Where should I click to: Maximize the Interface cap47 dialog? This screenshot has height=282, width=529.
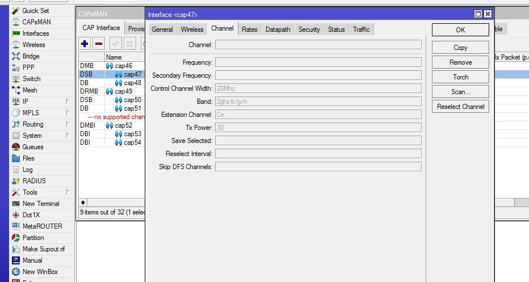point(478,14)
